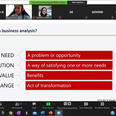Click the muted mic icon on Tamanna's tile
The height and width of the screenshot is (116, 116).
point(34,18)
